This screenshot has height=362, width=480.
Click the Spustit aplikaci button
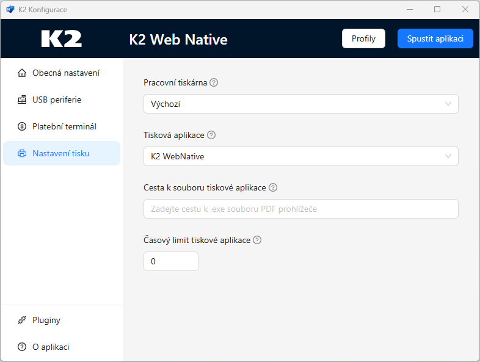435,38
